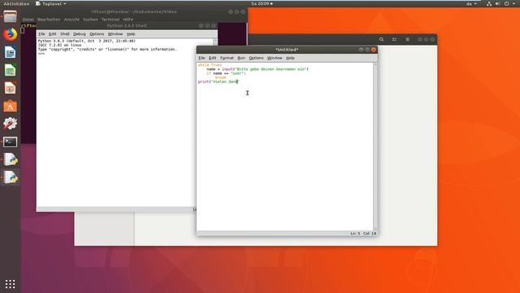Click the volume icon in top bar

click(x=497, y=3)
